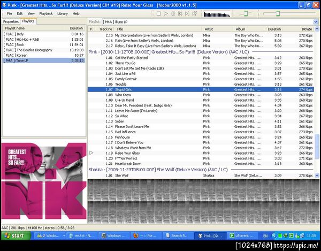
Task: Select Shakira track She Wolf
Action: click(x=201, y=176)
